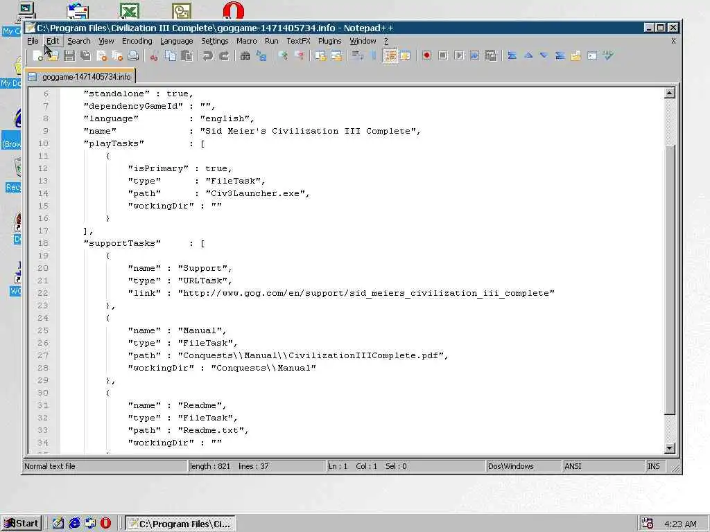
Task: Click the Redo toolbar icon
Action: pos(224,55)
